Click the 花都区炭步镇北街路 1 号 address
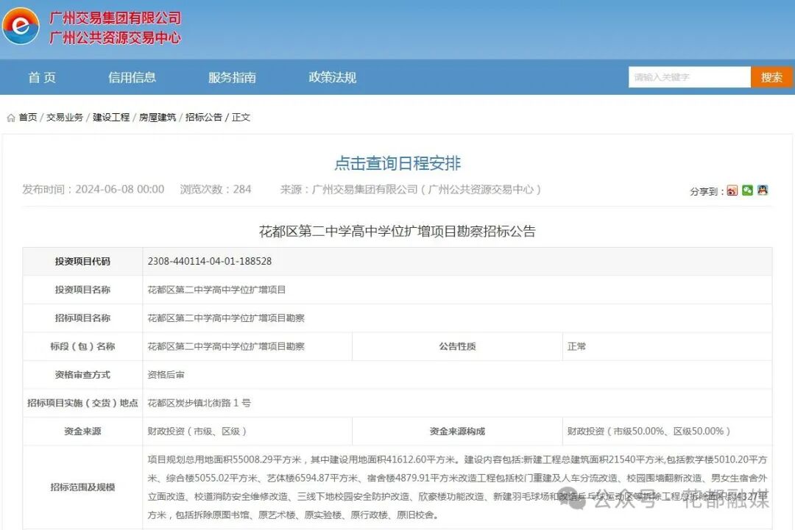 click(x=199, y=403)
